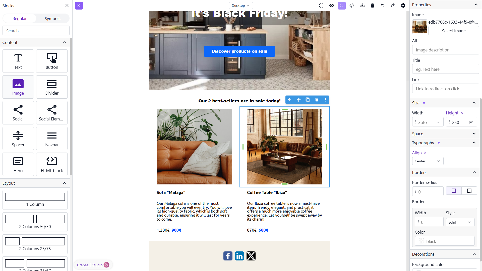Duplicate the selected image component
482x271 pixels.
click(x=308, y=100)
